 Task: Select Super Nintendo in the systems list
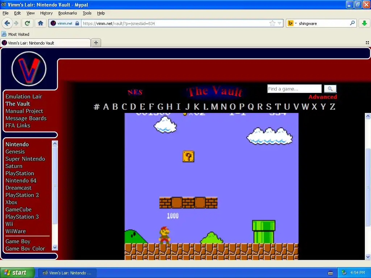(25, 159)
